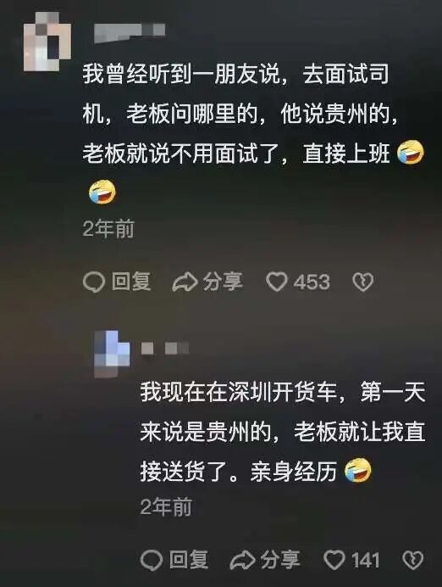The height and width of the screenshot is (587, 442).
Task: Tap broken heart icon on the reply comment
Action: 413,560
